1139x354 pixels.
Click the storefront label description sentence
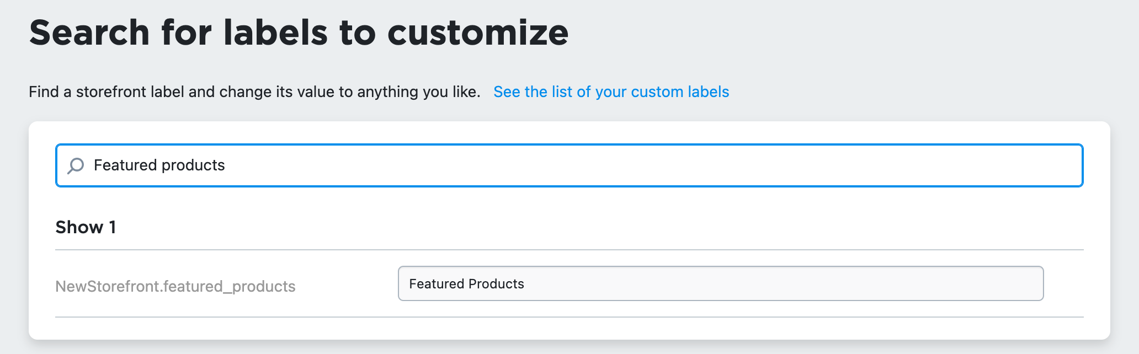tap(254, 92)
